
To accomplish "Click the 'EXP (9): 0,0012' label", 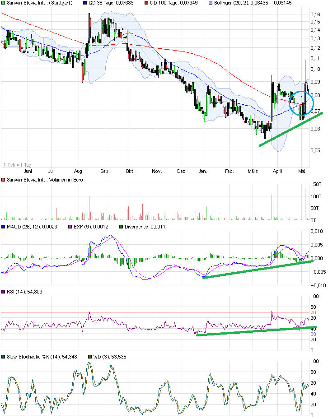I will (91, 227).
